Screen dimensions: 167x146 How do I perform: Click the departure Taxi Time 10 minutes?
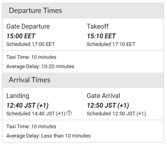click(x=31, y=57)
